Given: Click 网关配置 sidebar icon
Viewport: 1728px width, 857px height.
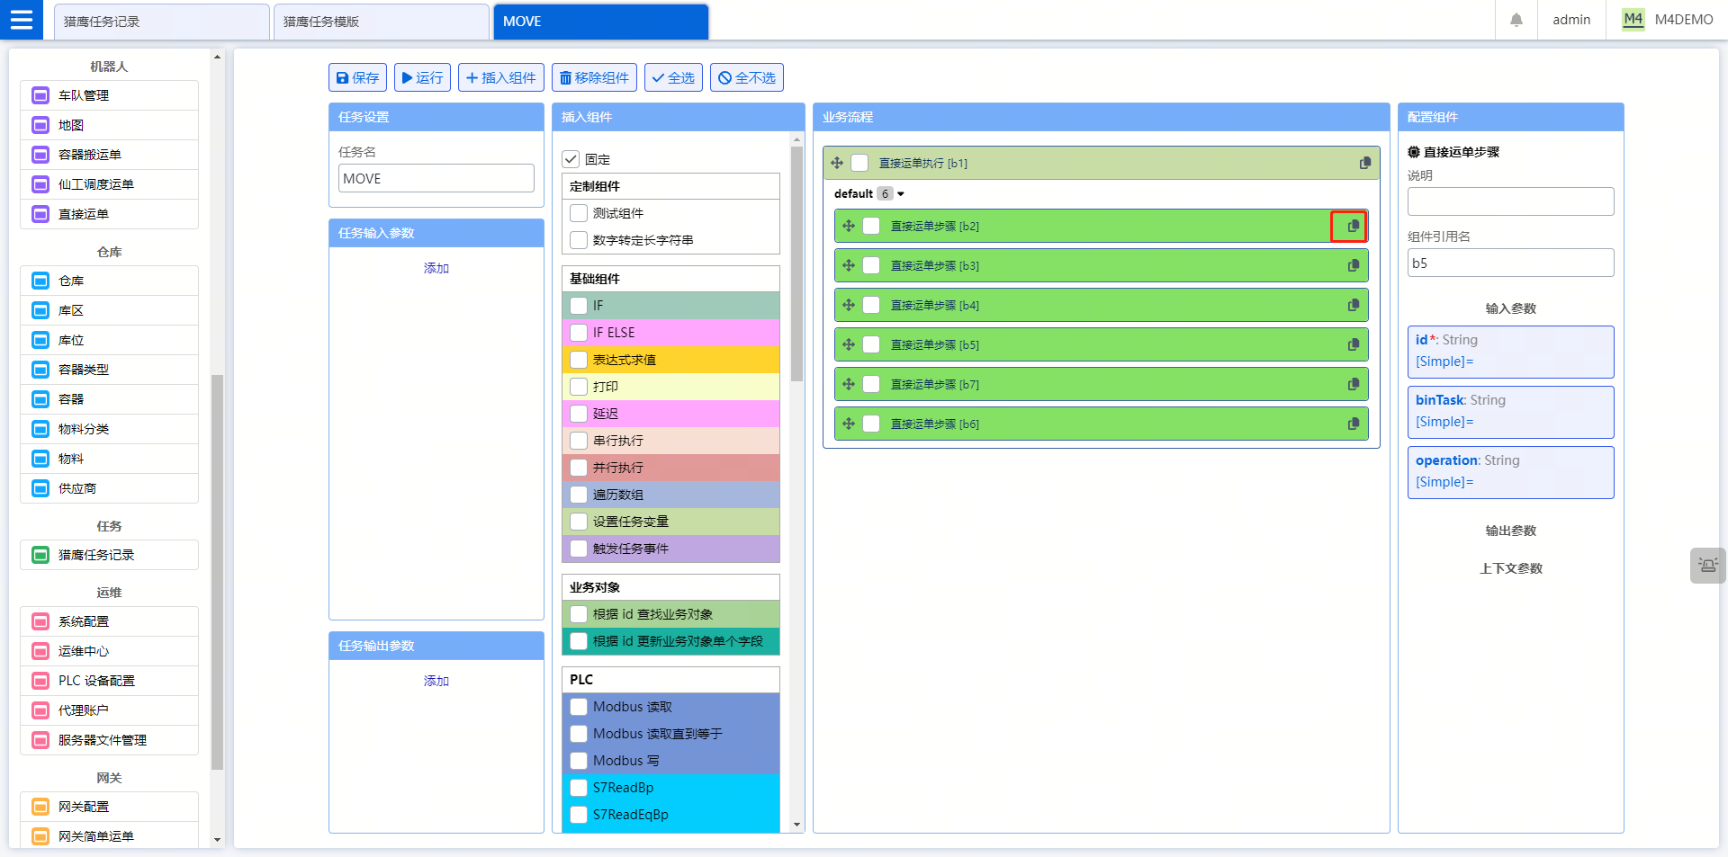Looking at the screenshot, I should (x=40, y=807).
